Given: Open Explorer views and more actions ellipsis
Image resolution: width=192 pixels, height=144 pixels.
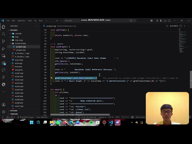Looking at the screenshot, I should click(x=37, y=26).
